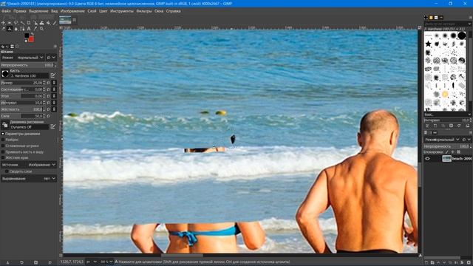Select the Bucket Fill tool
473x266 pixels.
(48, 23)
